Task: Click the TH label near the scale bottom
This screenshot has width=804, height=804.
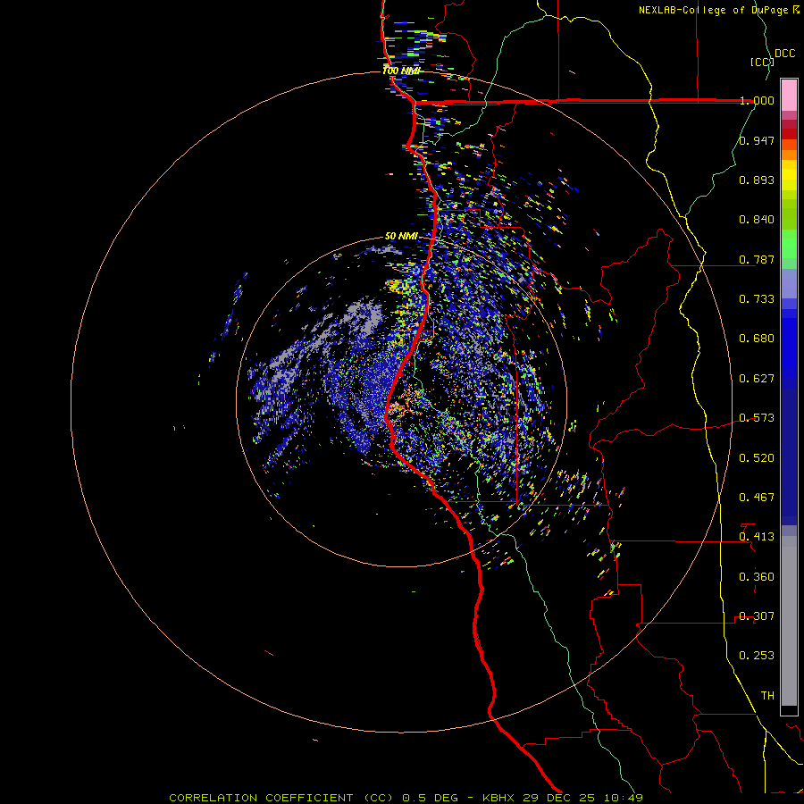Action: 767,696
